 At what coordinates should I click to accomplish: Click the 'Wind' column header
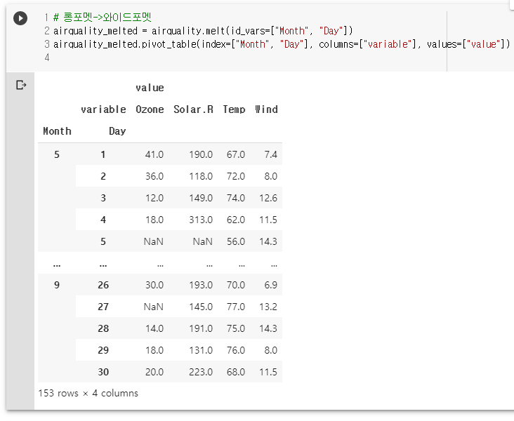266,109
